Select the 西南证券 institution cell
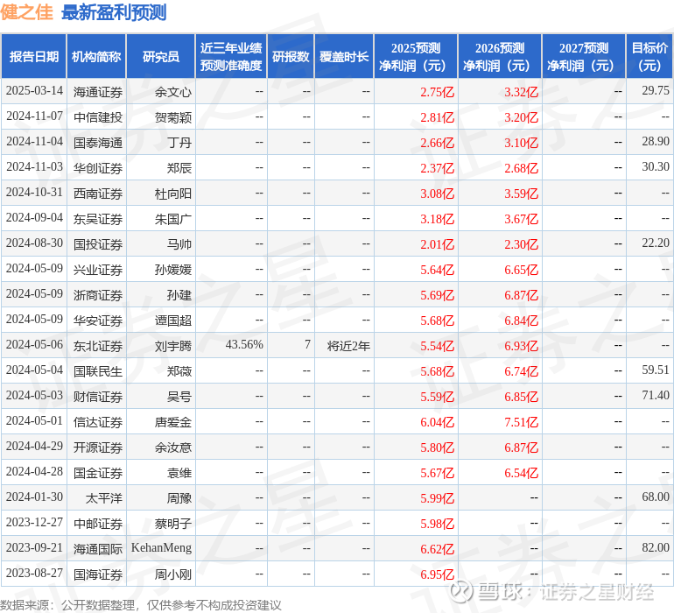Viewport: 674px width, 613px height. point(98,194)
